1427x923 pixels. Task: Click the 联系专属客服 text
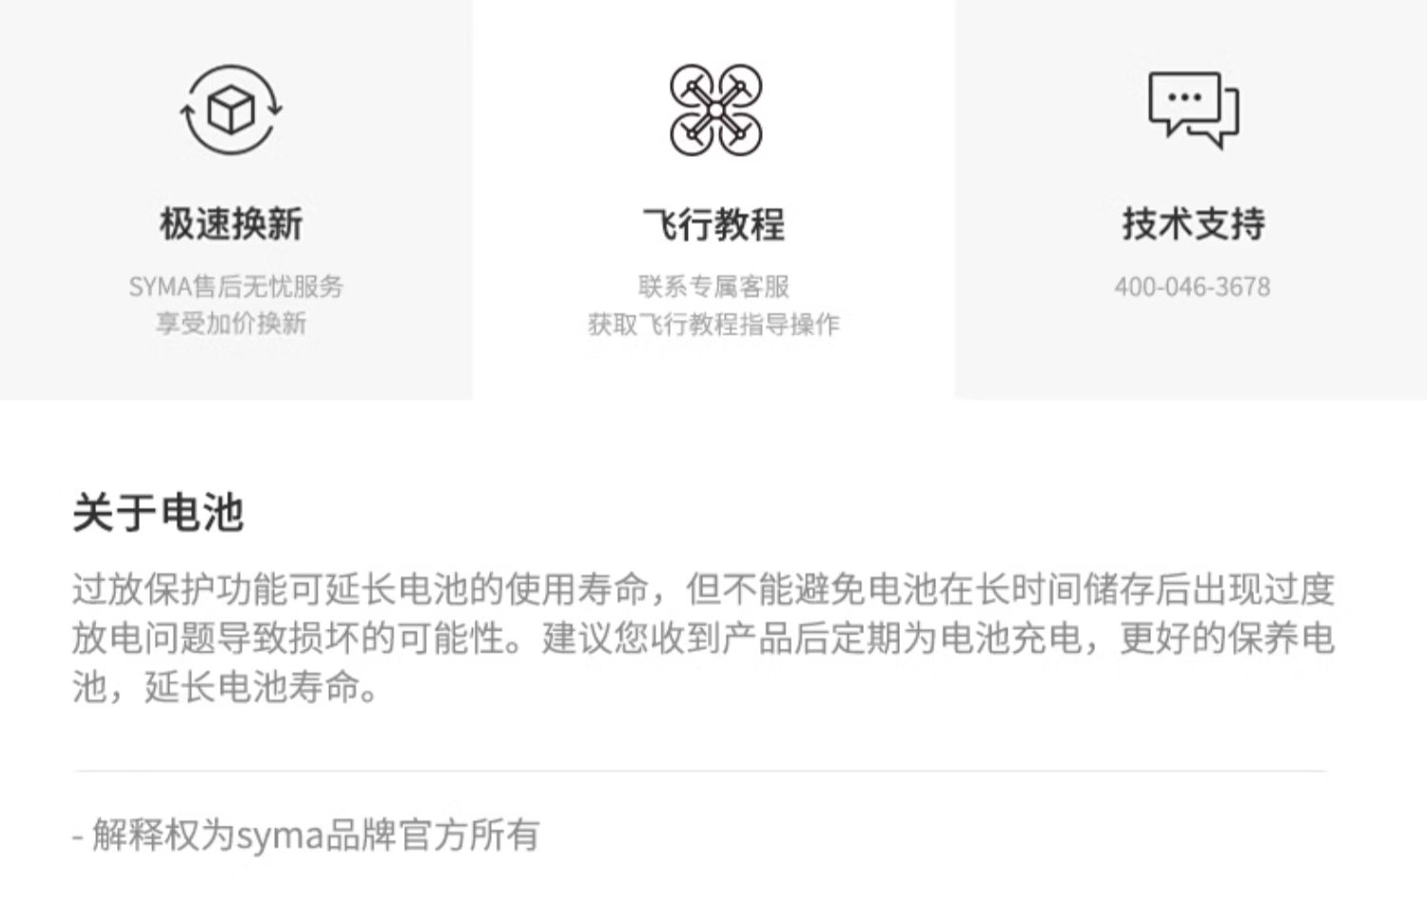713,286
